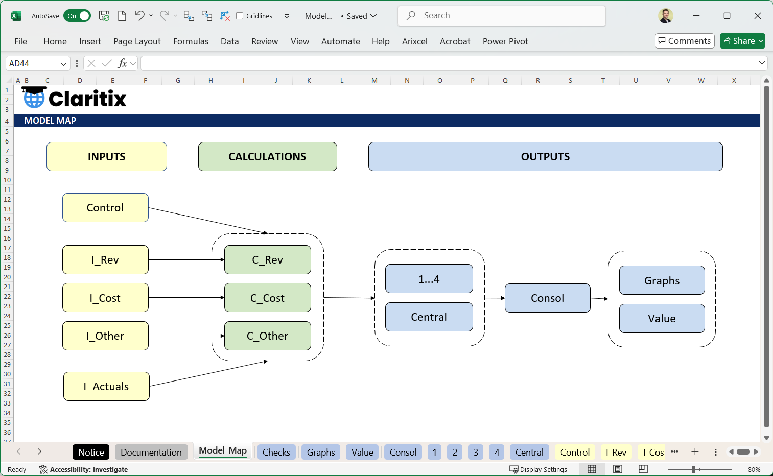Open Accessibility: Investigate from status bar

[83, 469]
